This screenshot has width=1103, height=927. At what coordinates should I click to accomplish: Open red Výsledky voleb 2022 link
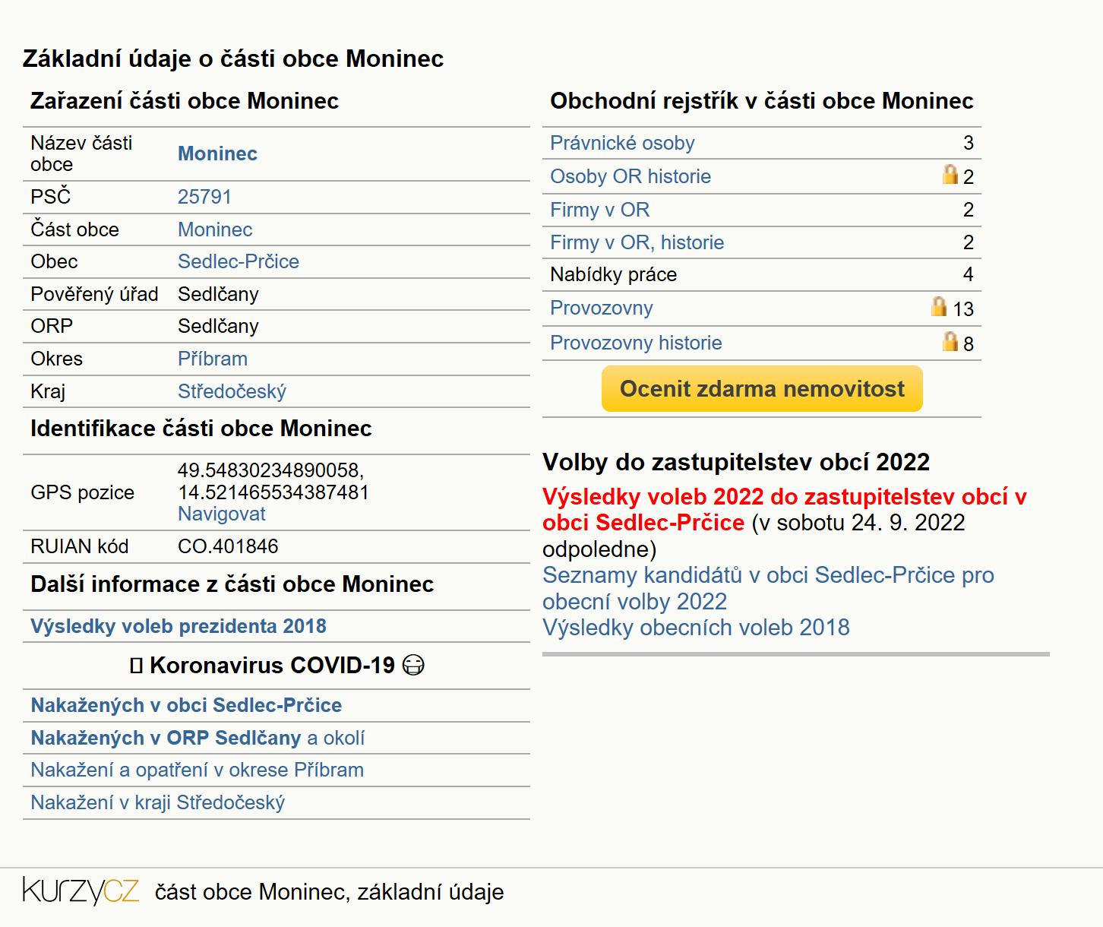tap(784, 510)
